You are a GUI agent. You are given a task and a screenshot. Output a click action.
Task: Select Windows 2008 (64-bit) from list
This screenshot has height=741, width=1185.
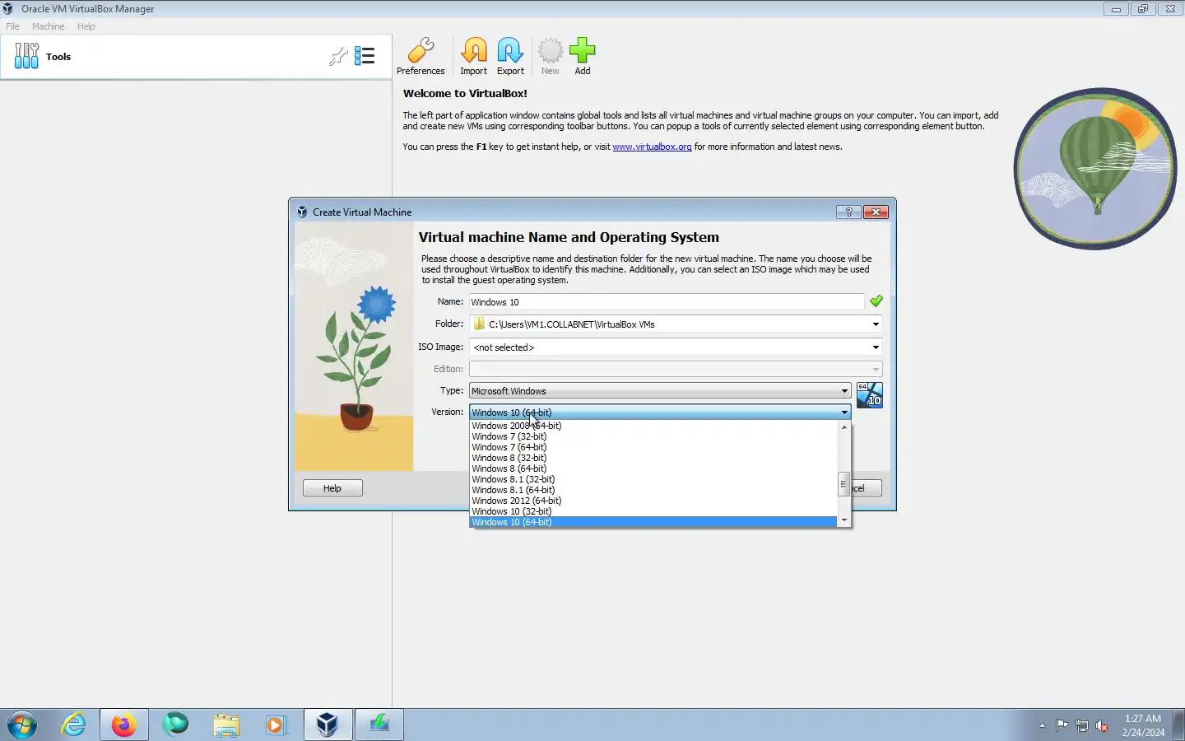point(653,426)
